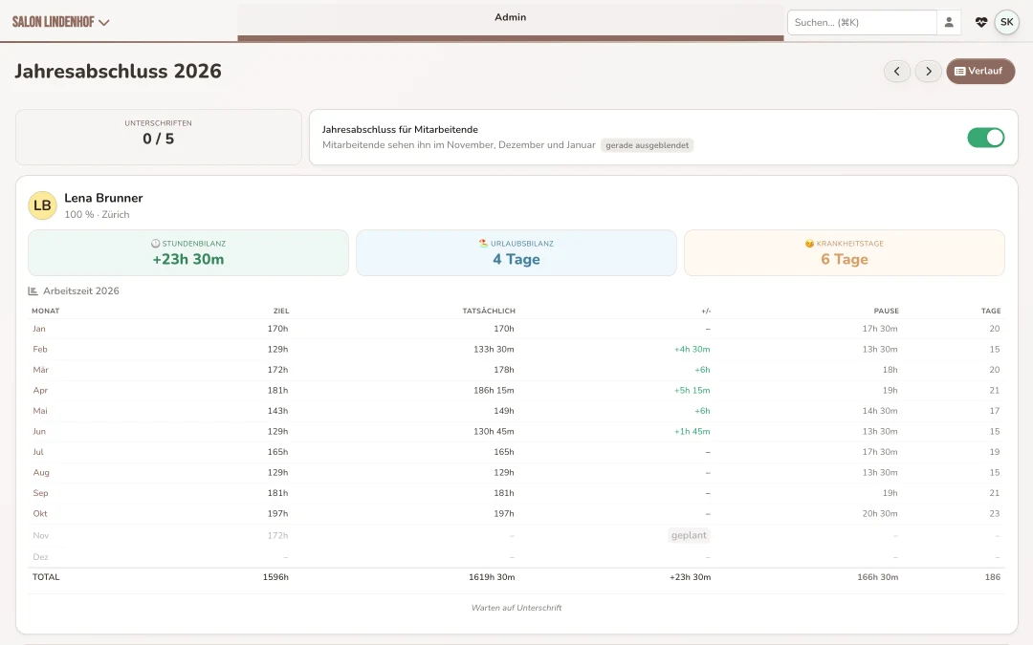Click the person icon beside search
1033x645 pixels.
(x=949, y=22)
